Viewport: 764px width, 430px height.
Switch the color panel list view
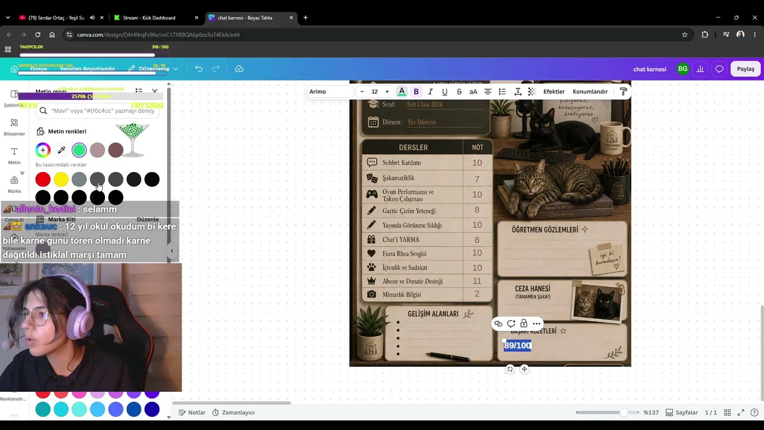click(x=138, y=91)
